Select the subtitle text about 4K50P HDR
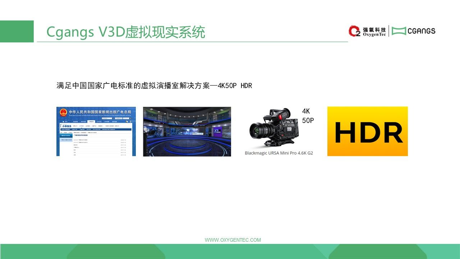Viewport: 460px width, 259px height. click(154, 86)
